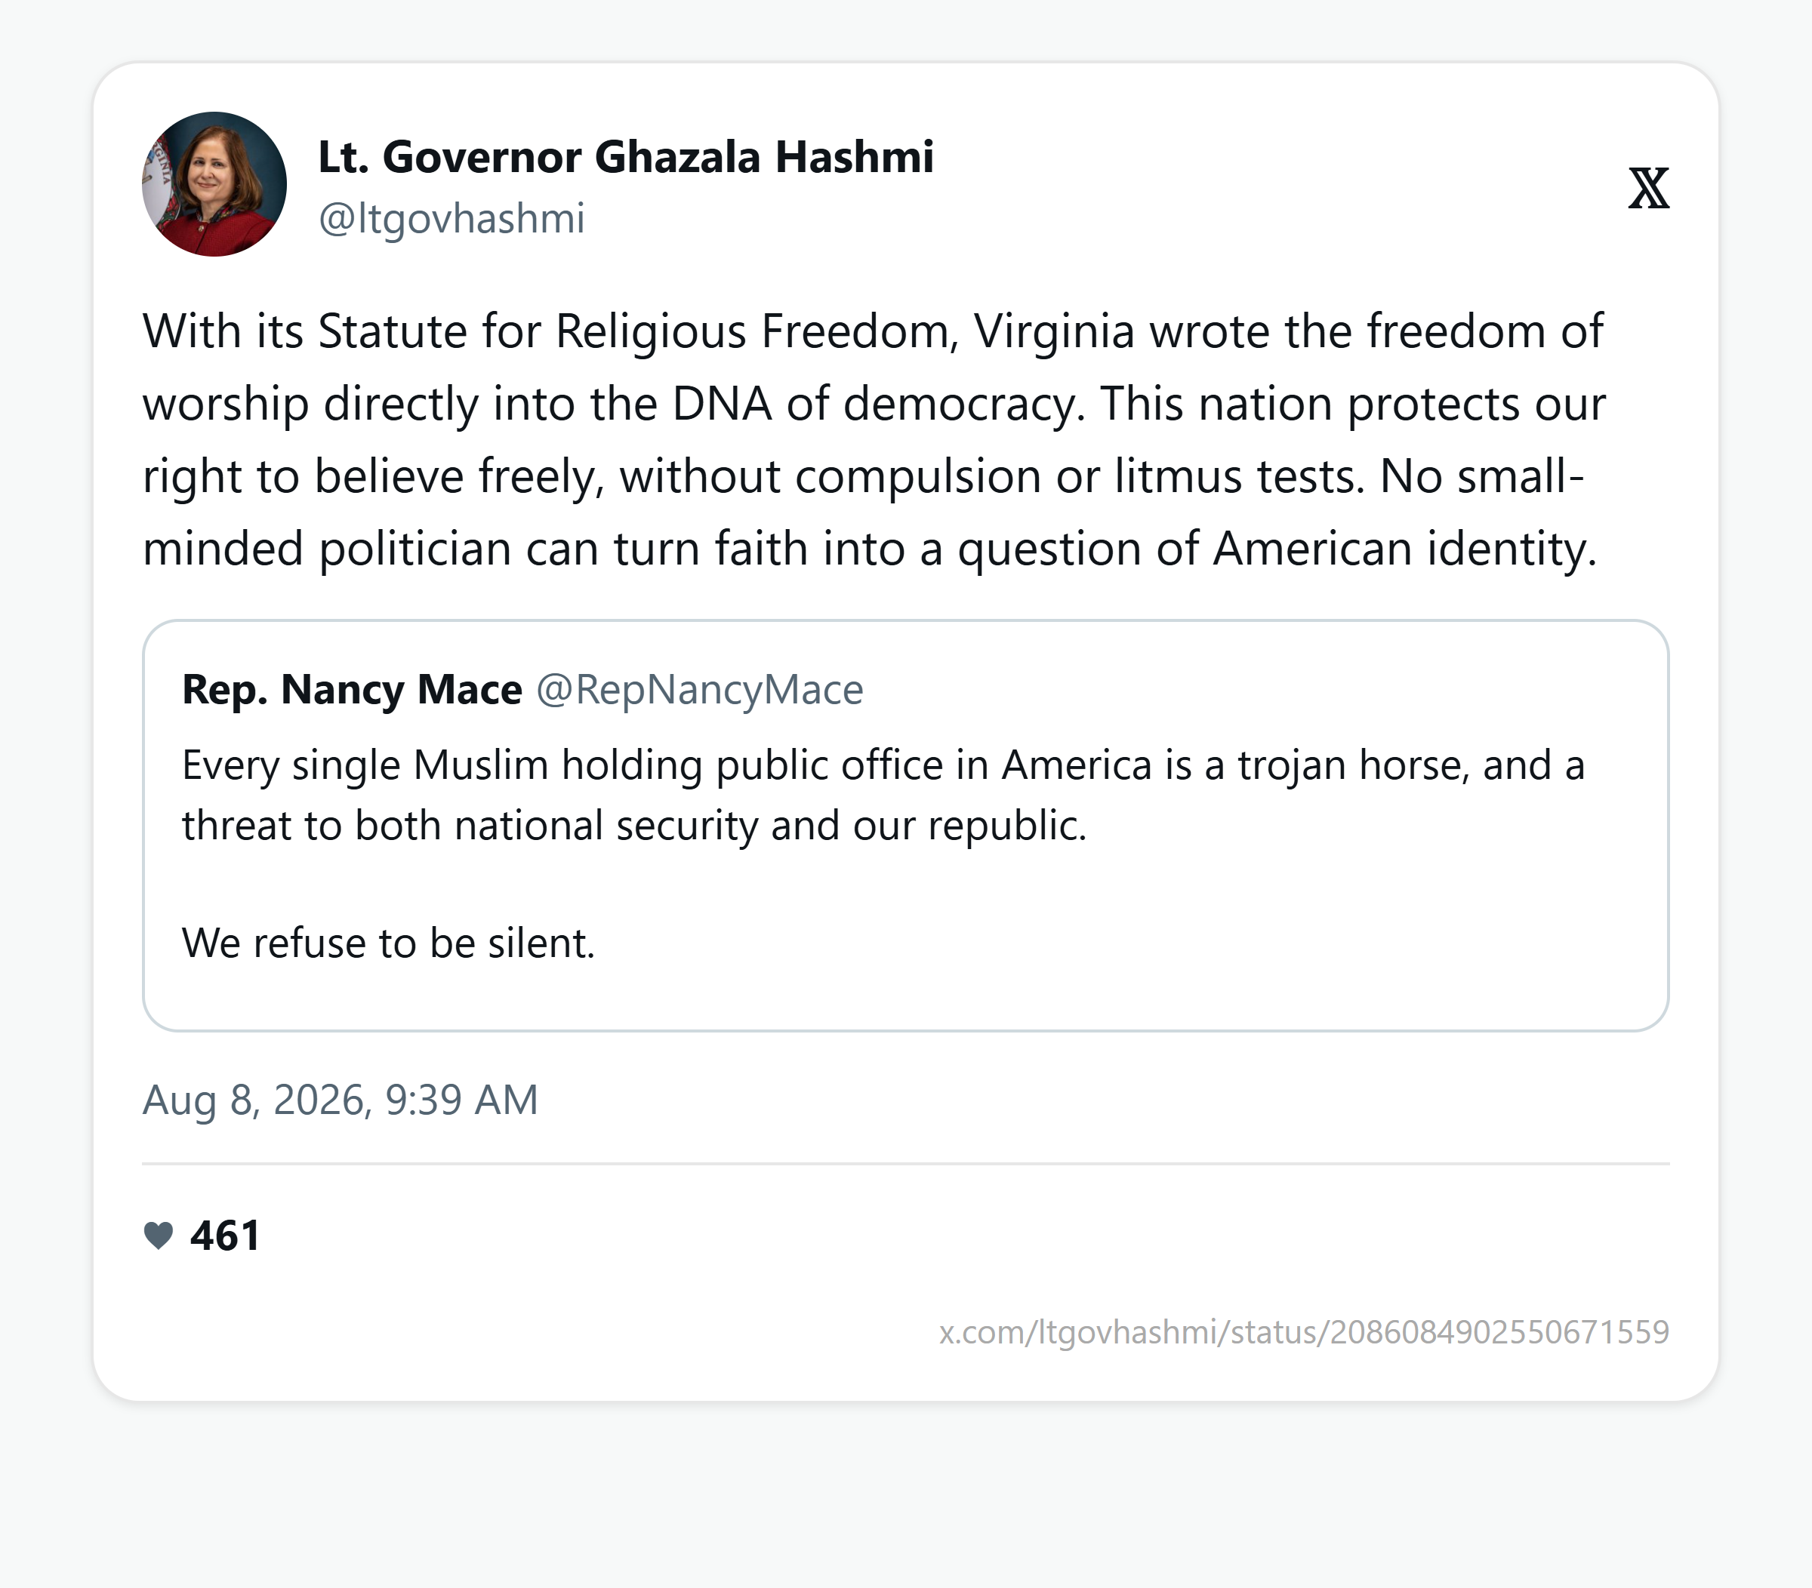Click the main tweet text about Religious Freedom
Viewport: 1812px width, 1588px height.
coord(874,439)
